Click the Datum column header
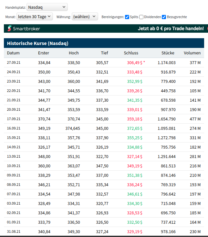Image resolution: width=208 pixels, height=237 pixels. pyautogui.click(x=13, y=53)
